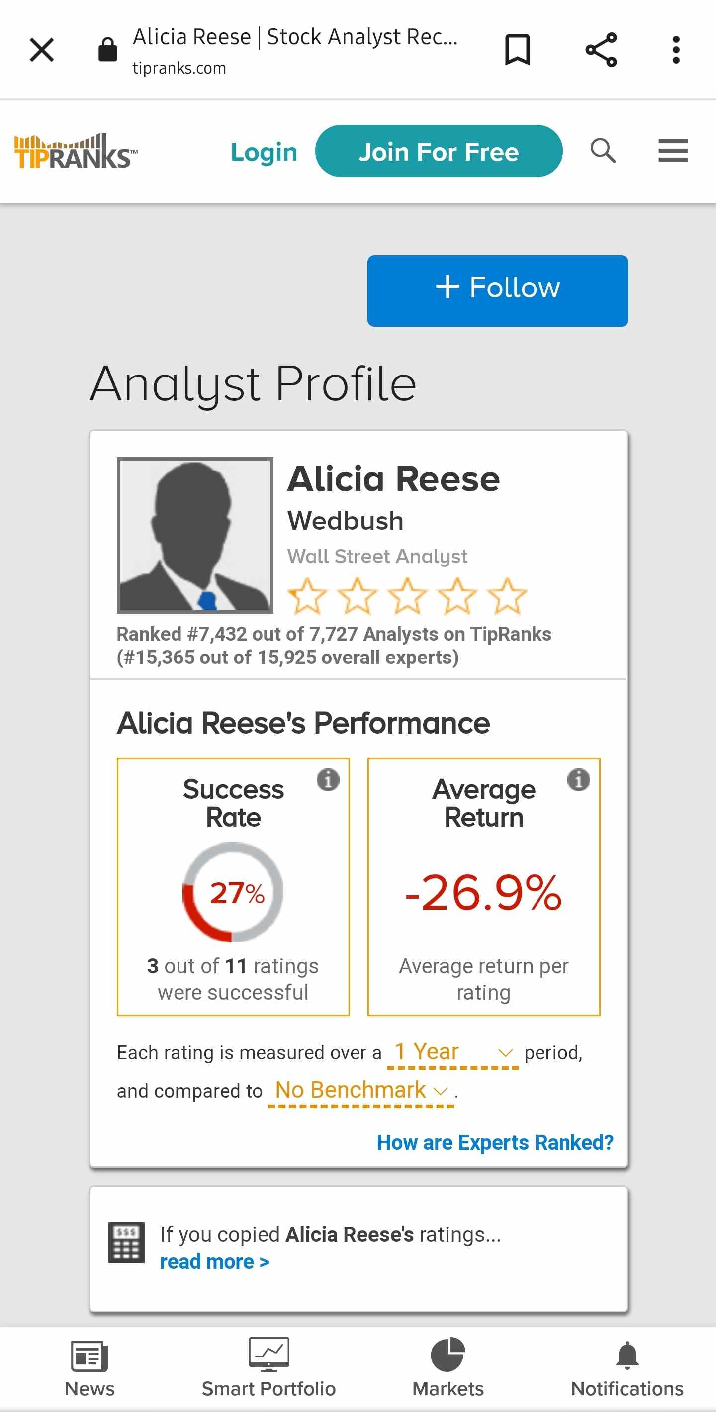This screenshot has width=716, height=1412.
Task: Open the three-dot browser options menu
Action: tap(676, 50)
